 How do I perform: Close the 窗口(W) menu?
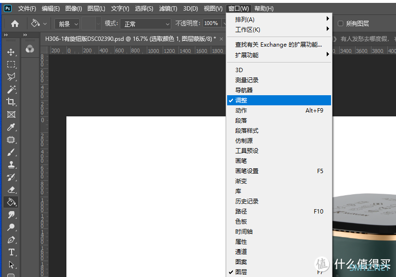click(x=239, y=9)
